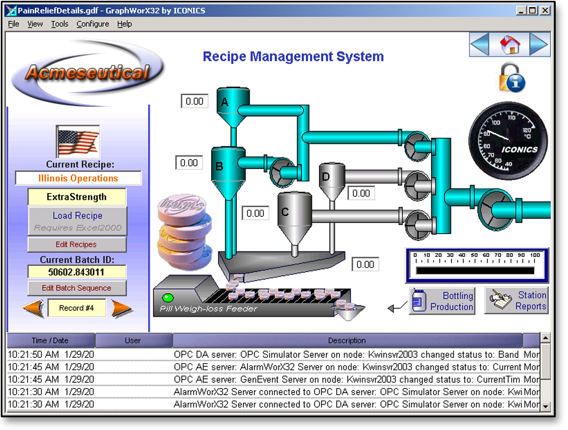568x430 pixels.
Task: Click the ExtraStrength recipe field
Action: pos(77,197)
